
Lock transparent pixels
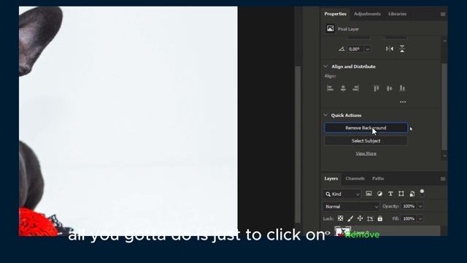341,218
